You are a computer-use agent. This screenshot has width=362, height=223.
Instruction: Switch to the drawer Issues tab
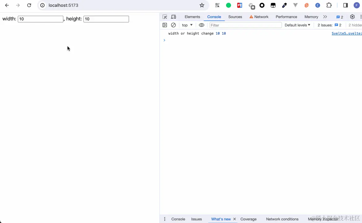(x=196, y=219)
